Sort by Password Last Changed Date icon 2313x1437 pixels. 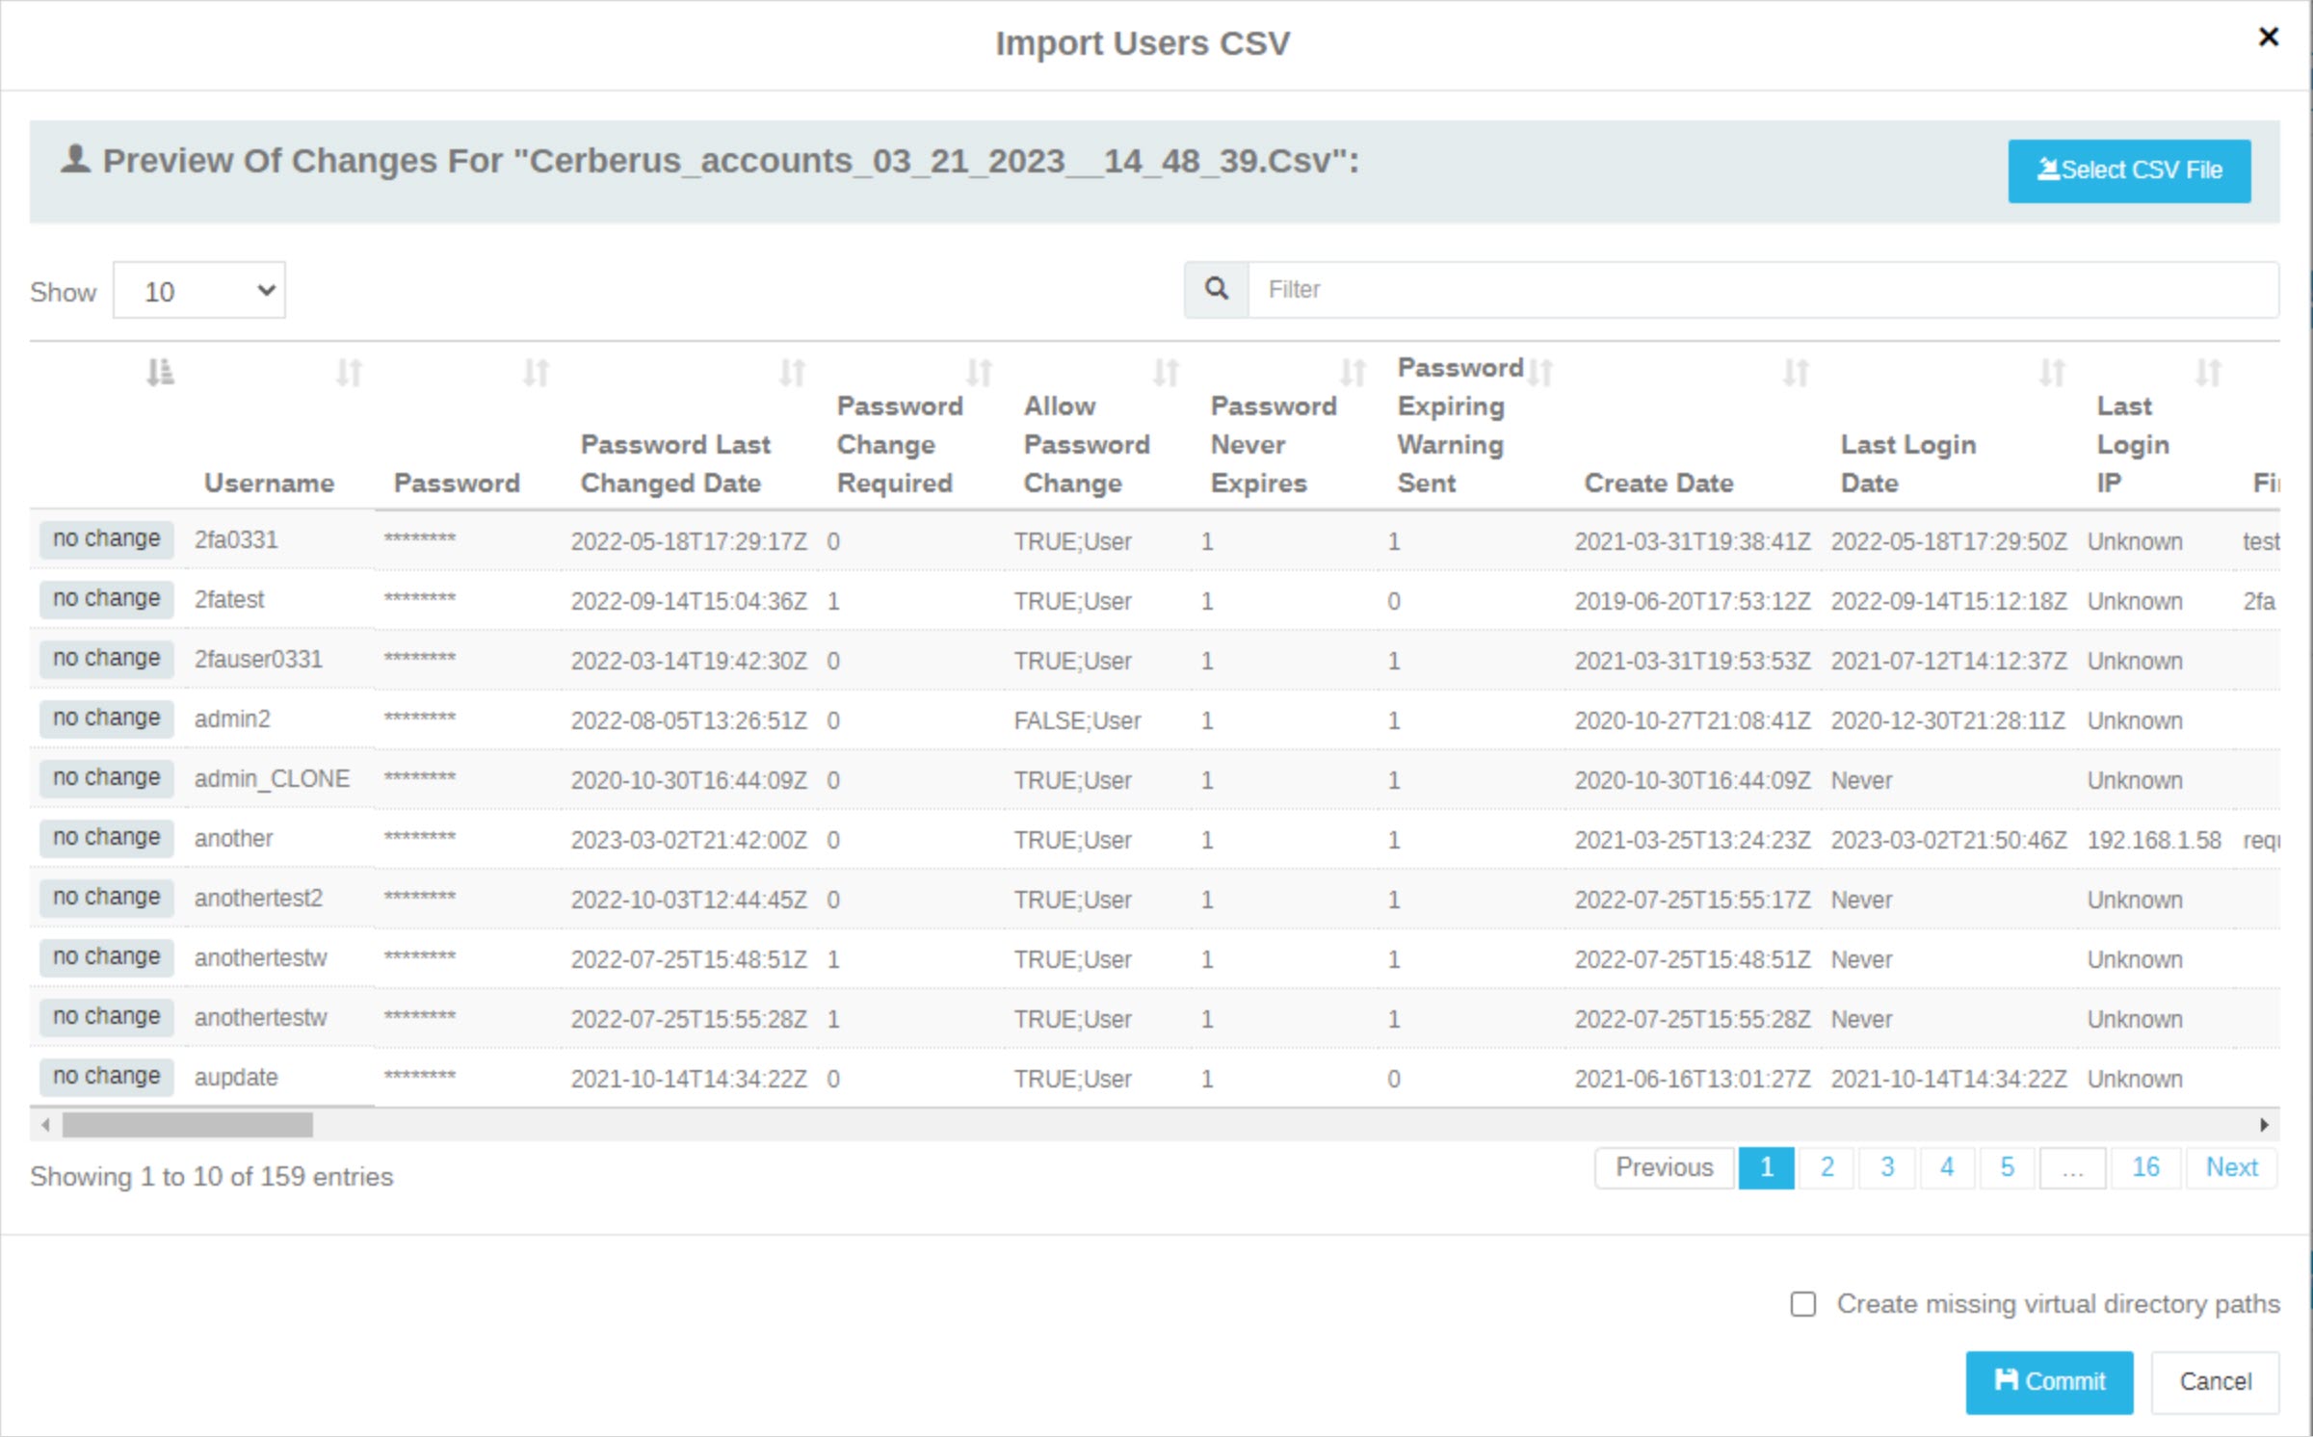[792, 372]
